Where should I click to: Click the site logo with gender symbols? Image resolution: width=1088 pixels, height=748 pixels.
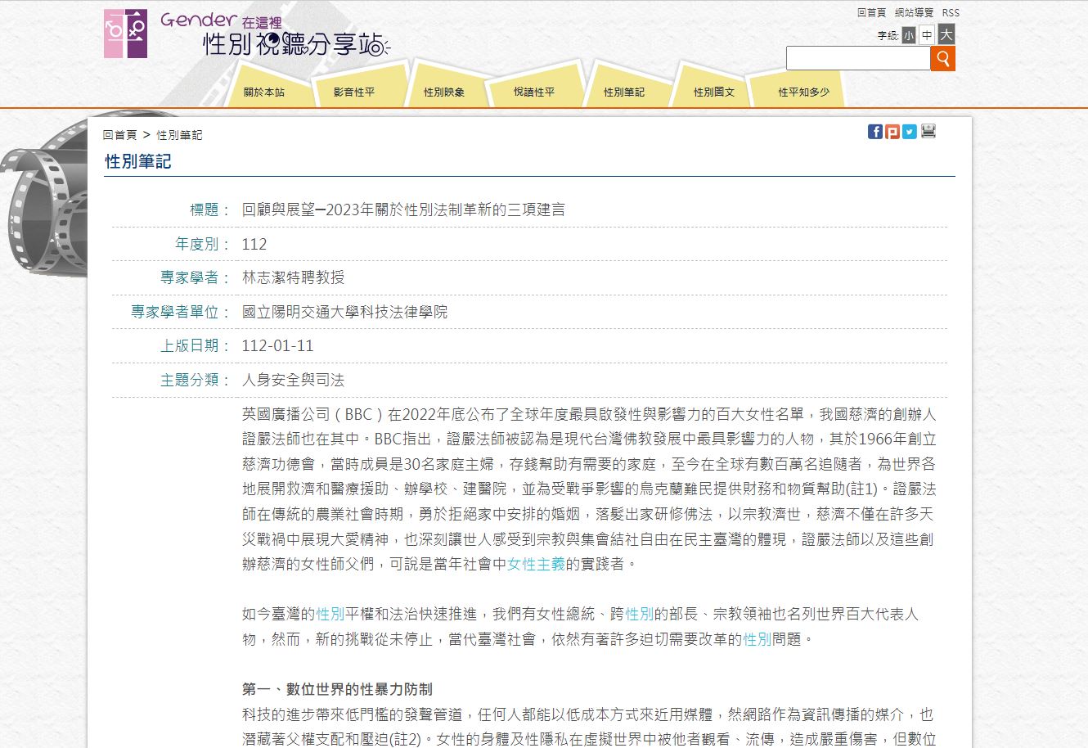(125, 34)
